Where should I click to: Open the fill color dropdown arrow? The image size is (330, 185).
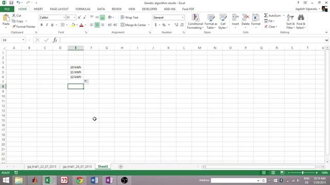coord(77,25)
